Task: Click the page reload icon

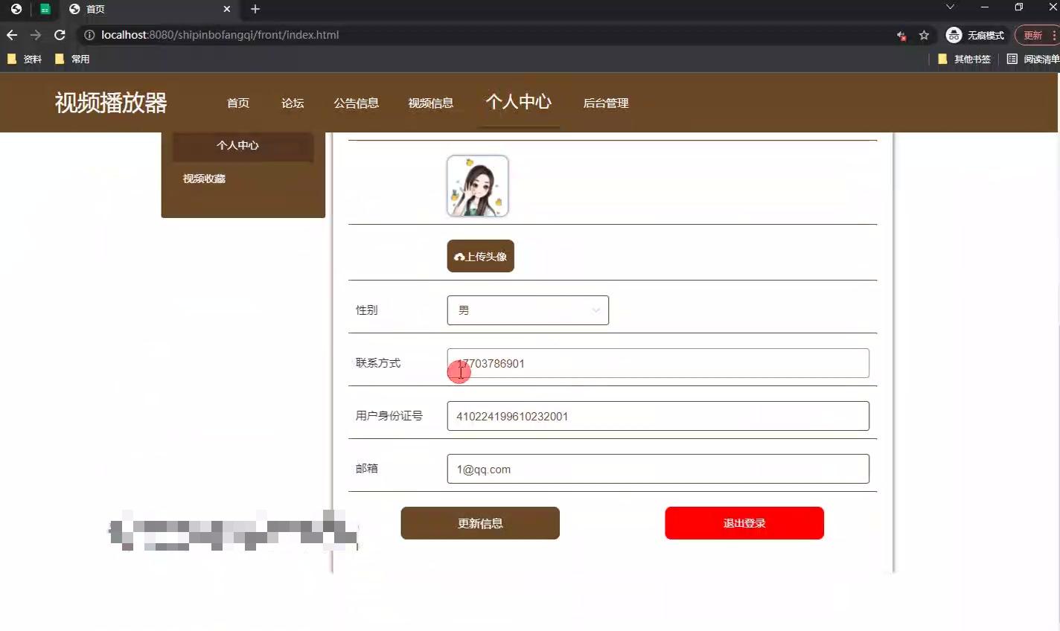Action: click(60, 34)
